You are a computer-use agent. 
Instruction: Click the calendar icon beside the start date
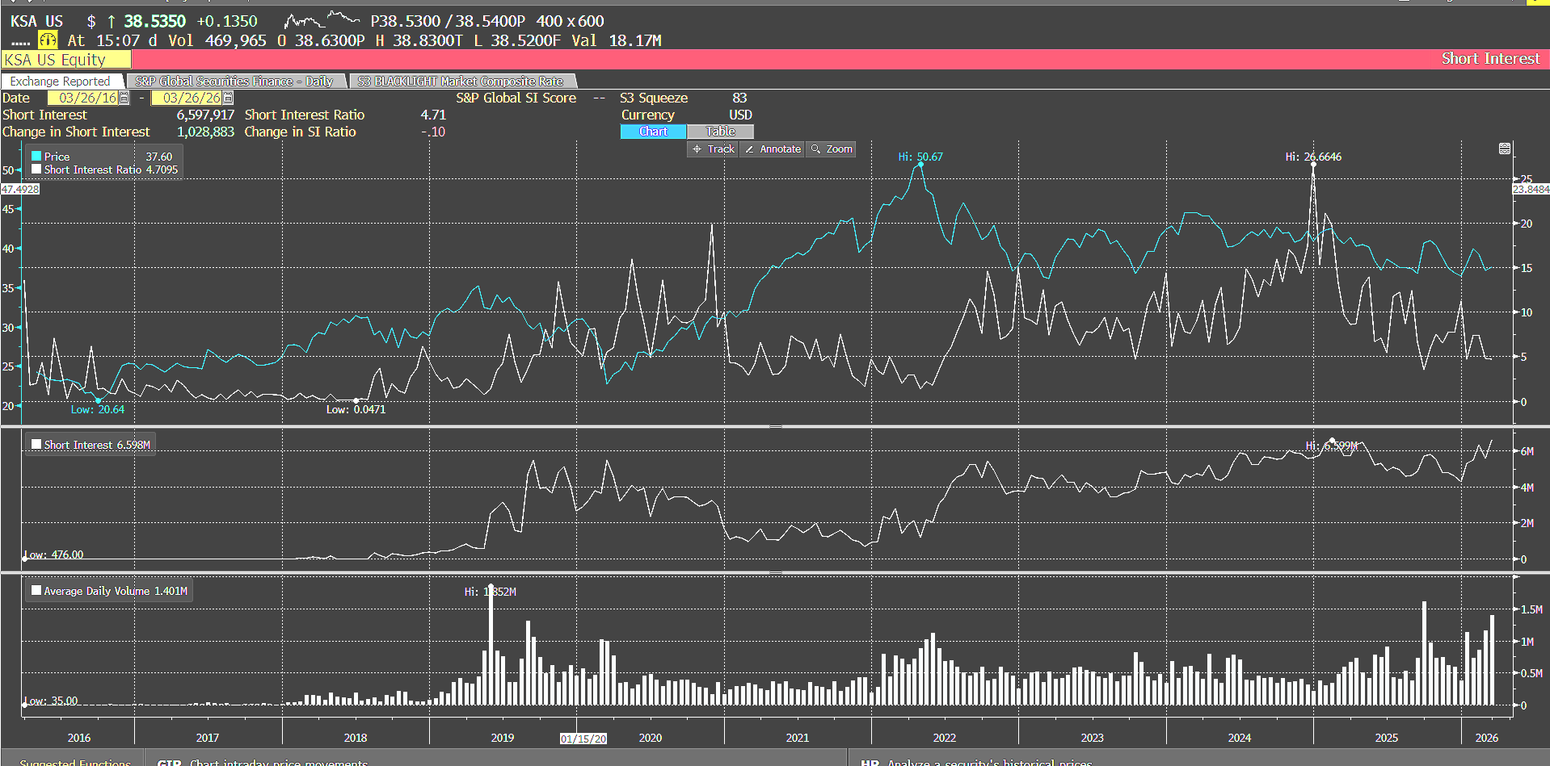pos(124,97)
